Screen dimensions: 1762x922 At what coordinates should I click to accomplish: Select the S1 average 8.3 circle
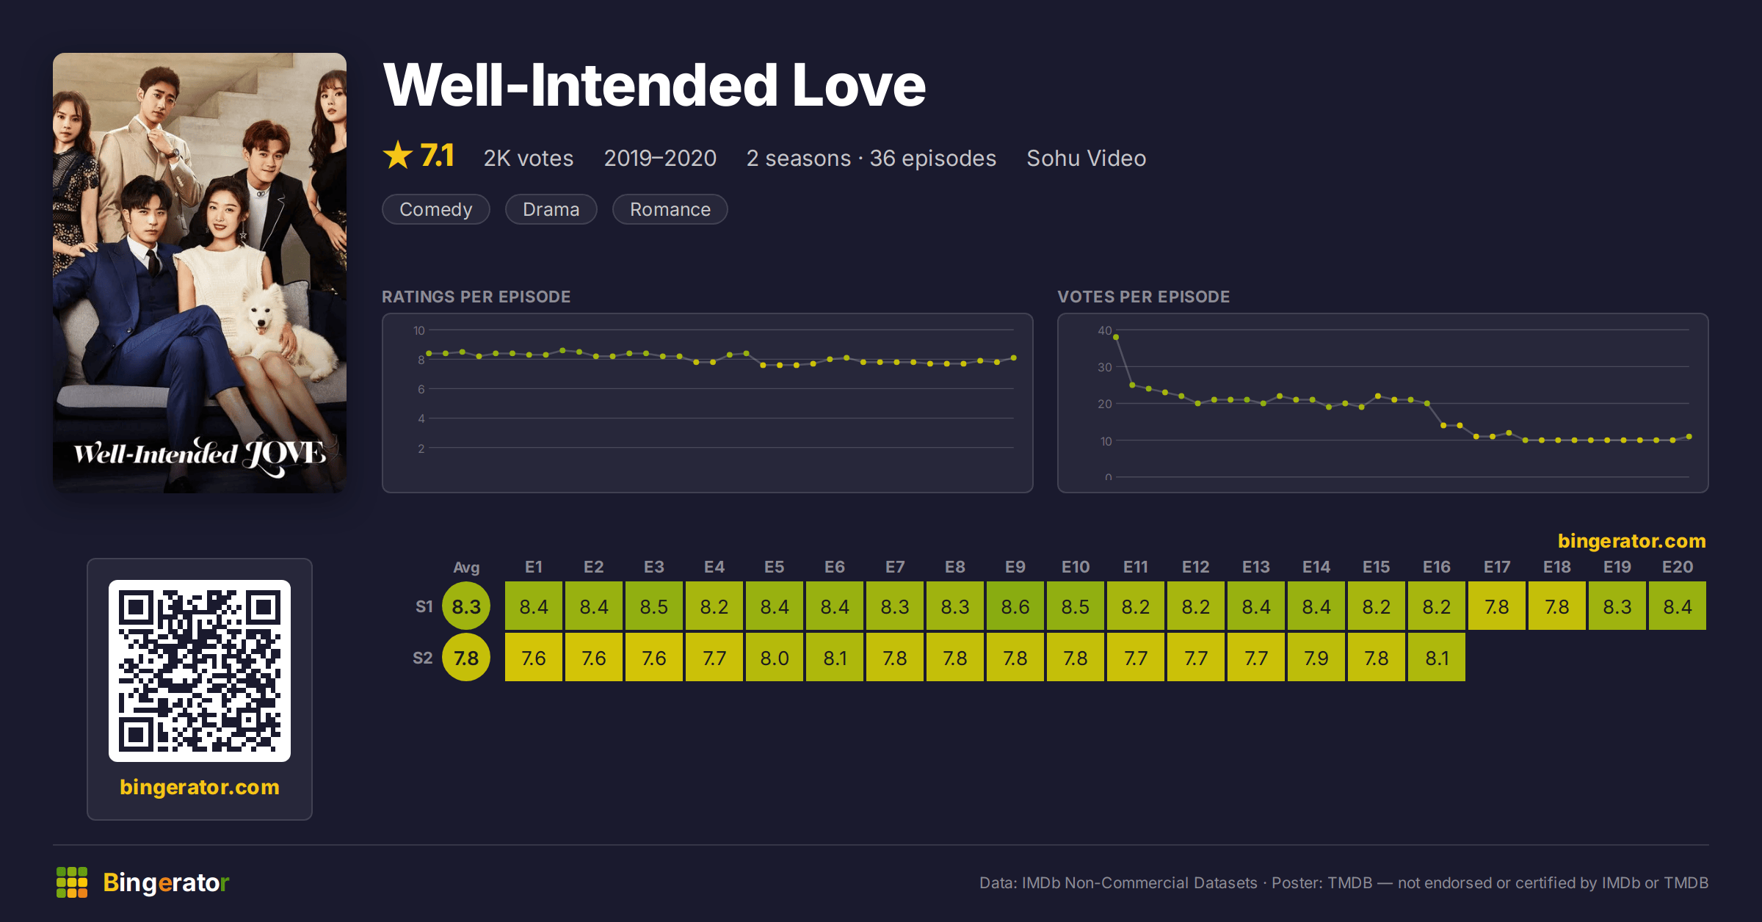pyautogui.click(x=466, y=606)
